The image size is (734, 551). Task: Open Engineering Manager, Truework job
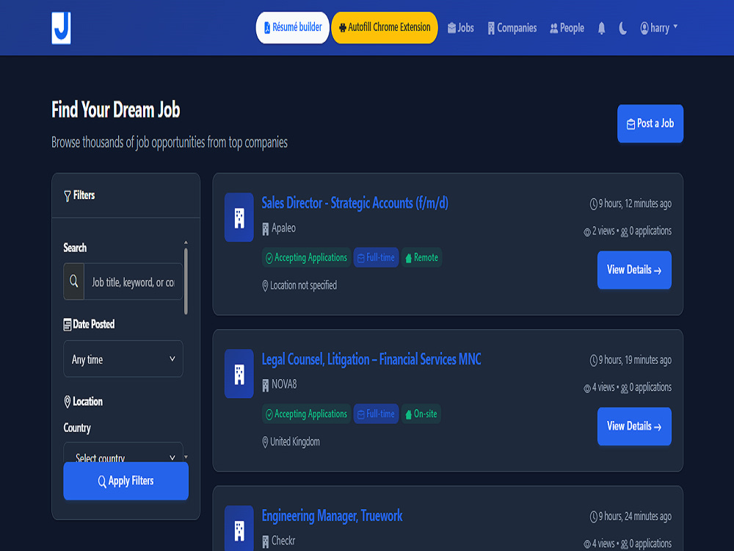(332, 516)
